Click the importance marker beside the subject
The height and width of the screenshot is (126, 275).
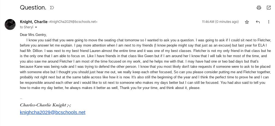(52, 8)
